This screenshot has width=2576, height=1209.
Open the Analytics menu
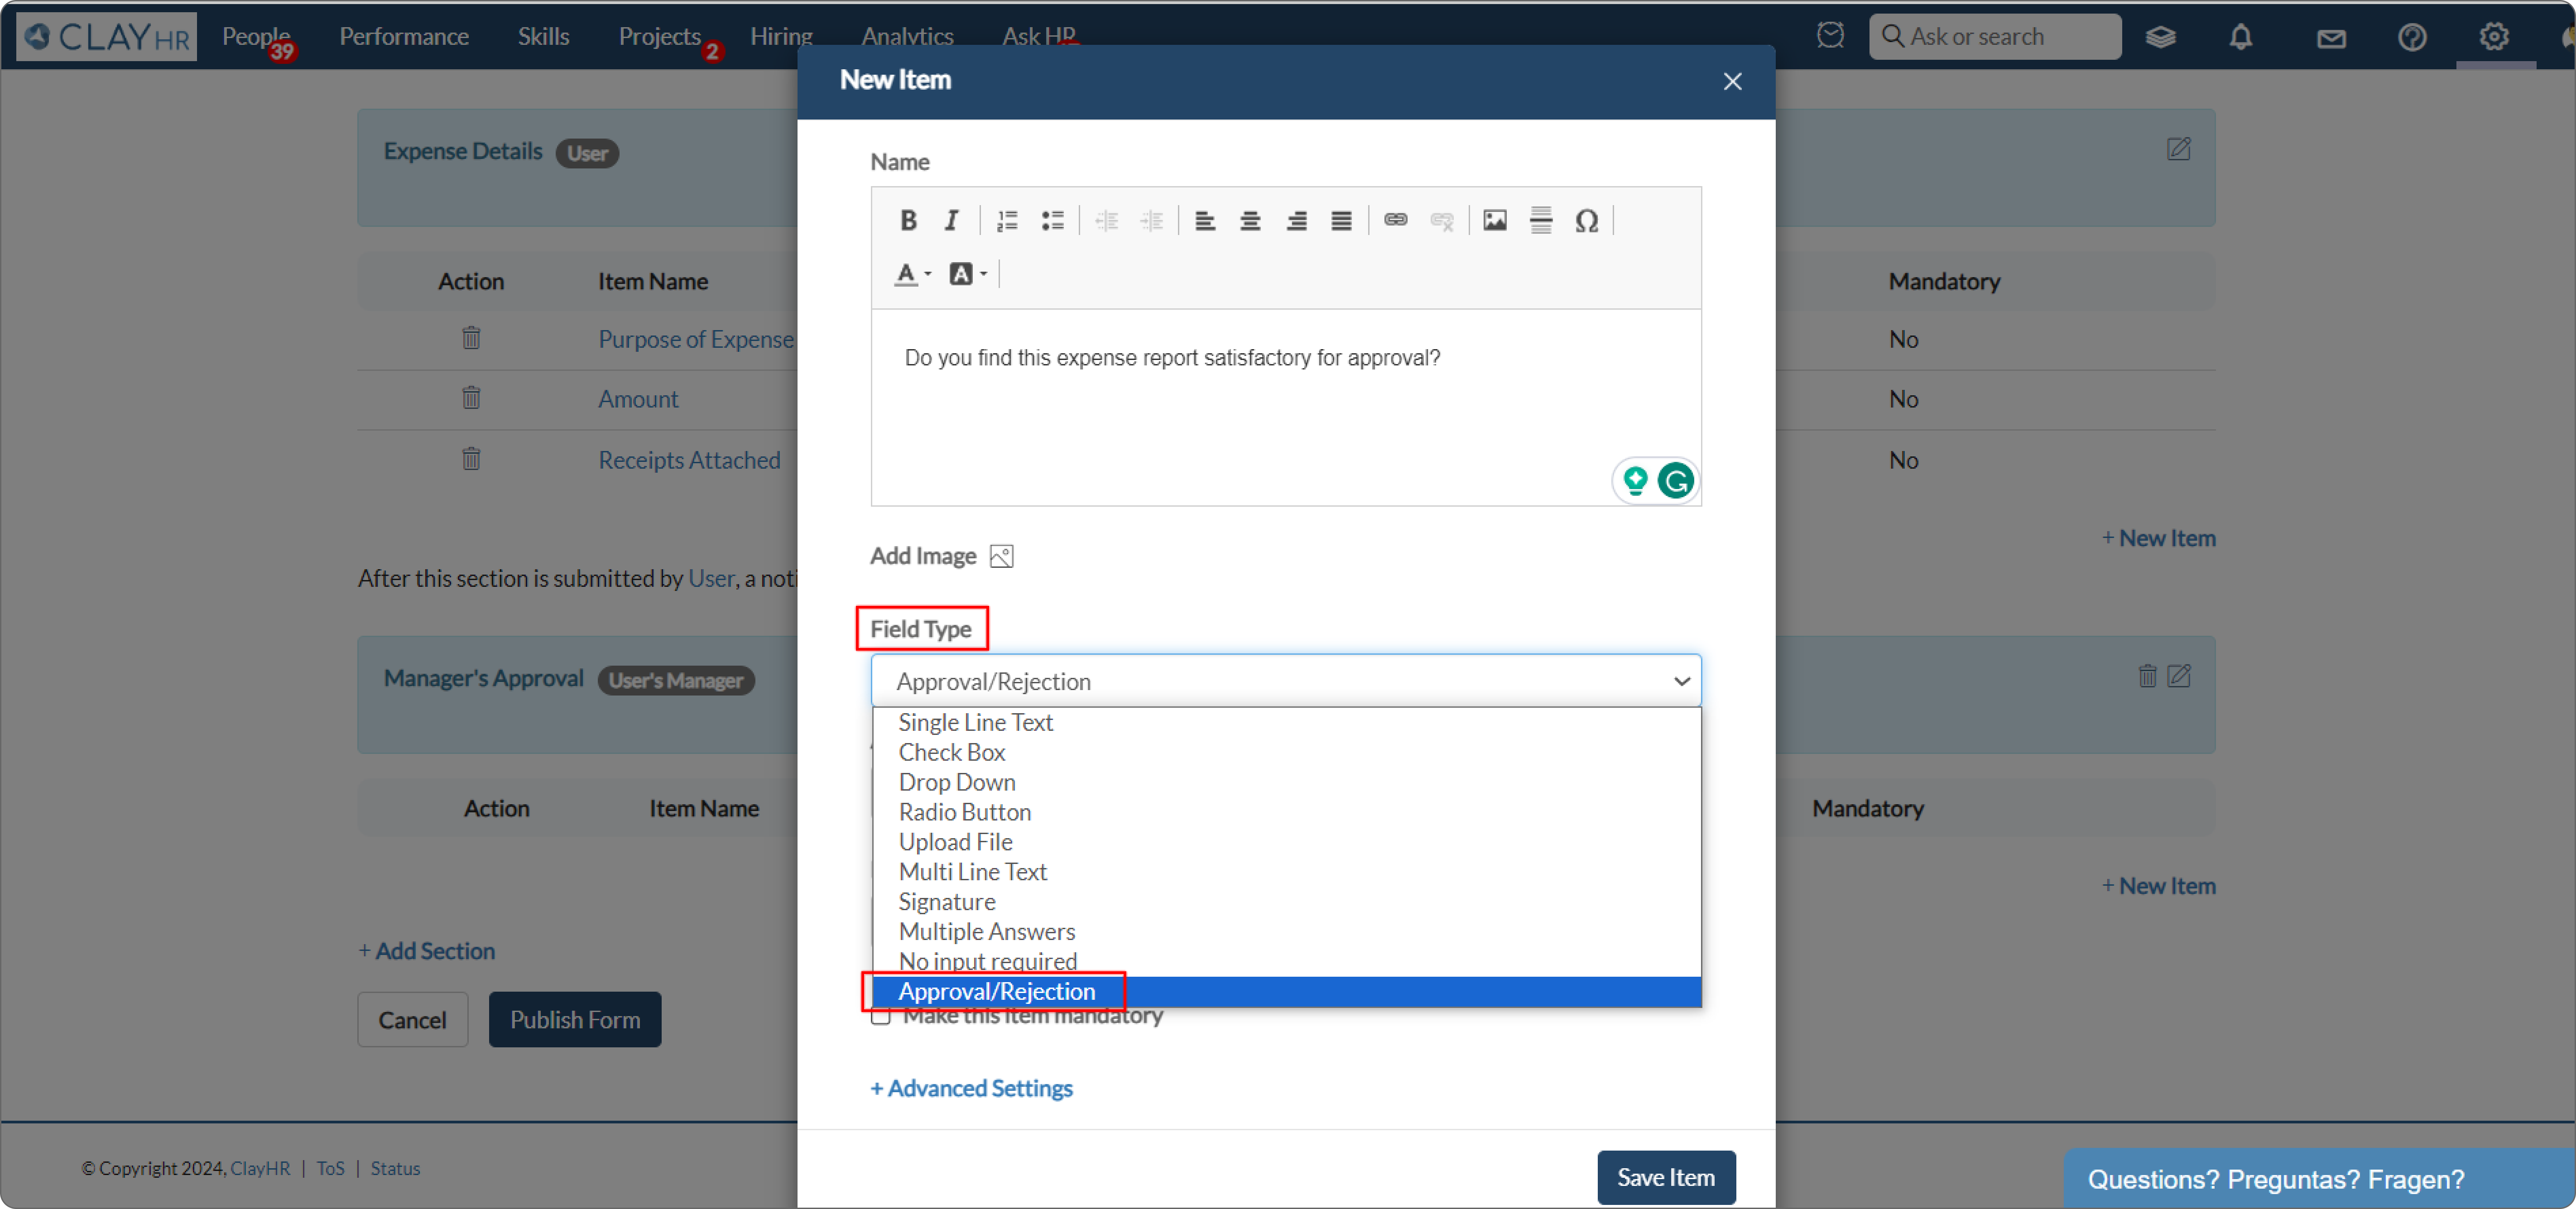[x=907, y=36]
